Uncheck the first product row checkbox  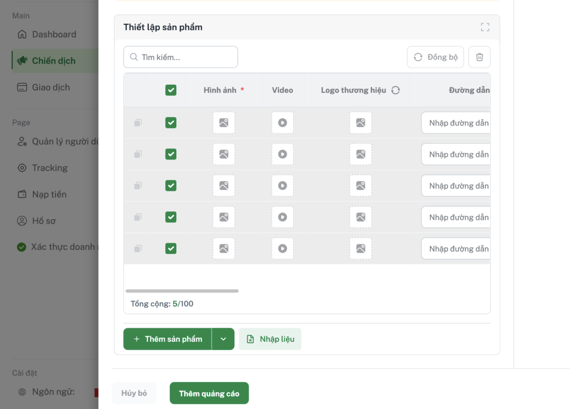click(171, 123)
